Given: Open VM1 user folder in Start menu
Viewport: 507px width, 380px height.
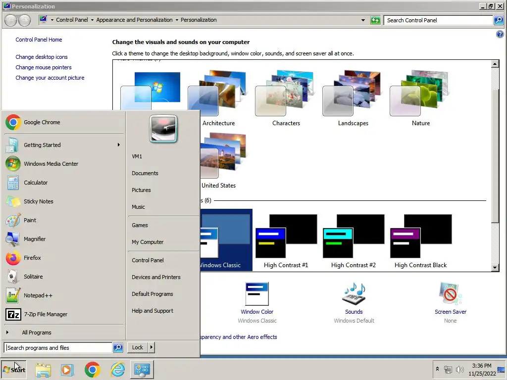Looking at the screenshot, I should 163,156.
